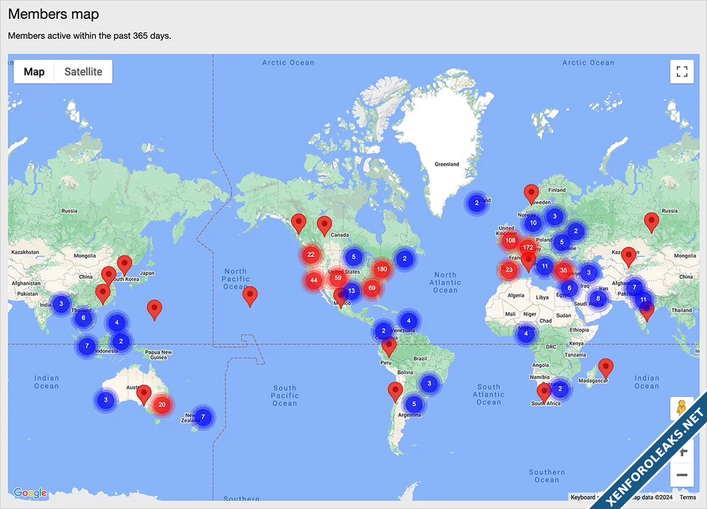Click the Google logo on the map
The height and width of the screenshot is (509, 707).
point(29,493)
